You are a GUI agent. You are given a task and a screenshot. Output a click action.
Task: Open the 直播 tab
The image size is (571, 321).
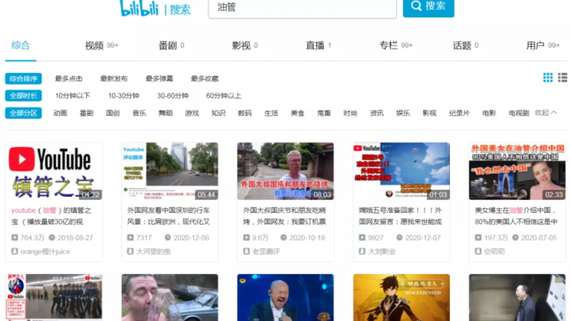click(318, 45)
